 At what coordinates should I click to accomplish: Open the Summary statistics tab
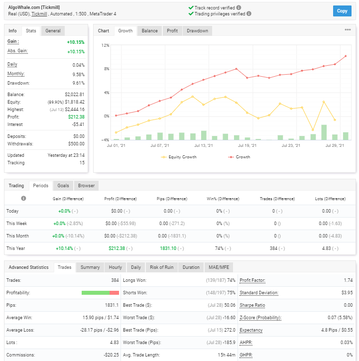90,267
